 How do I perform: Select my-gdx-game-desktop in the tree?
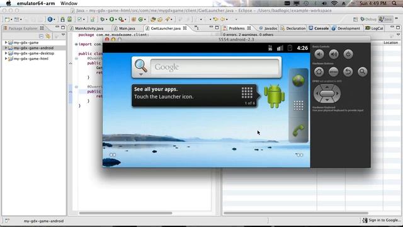point(33,53)
